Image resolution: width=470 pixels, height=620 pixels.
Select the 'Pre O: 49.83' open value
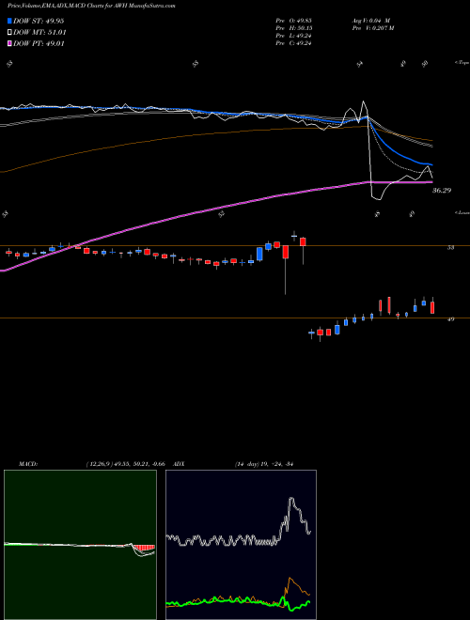(293, 21)
